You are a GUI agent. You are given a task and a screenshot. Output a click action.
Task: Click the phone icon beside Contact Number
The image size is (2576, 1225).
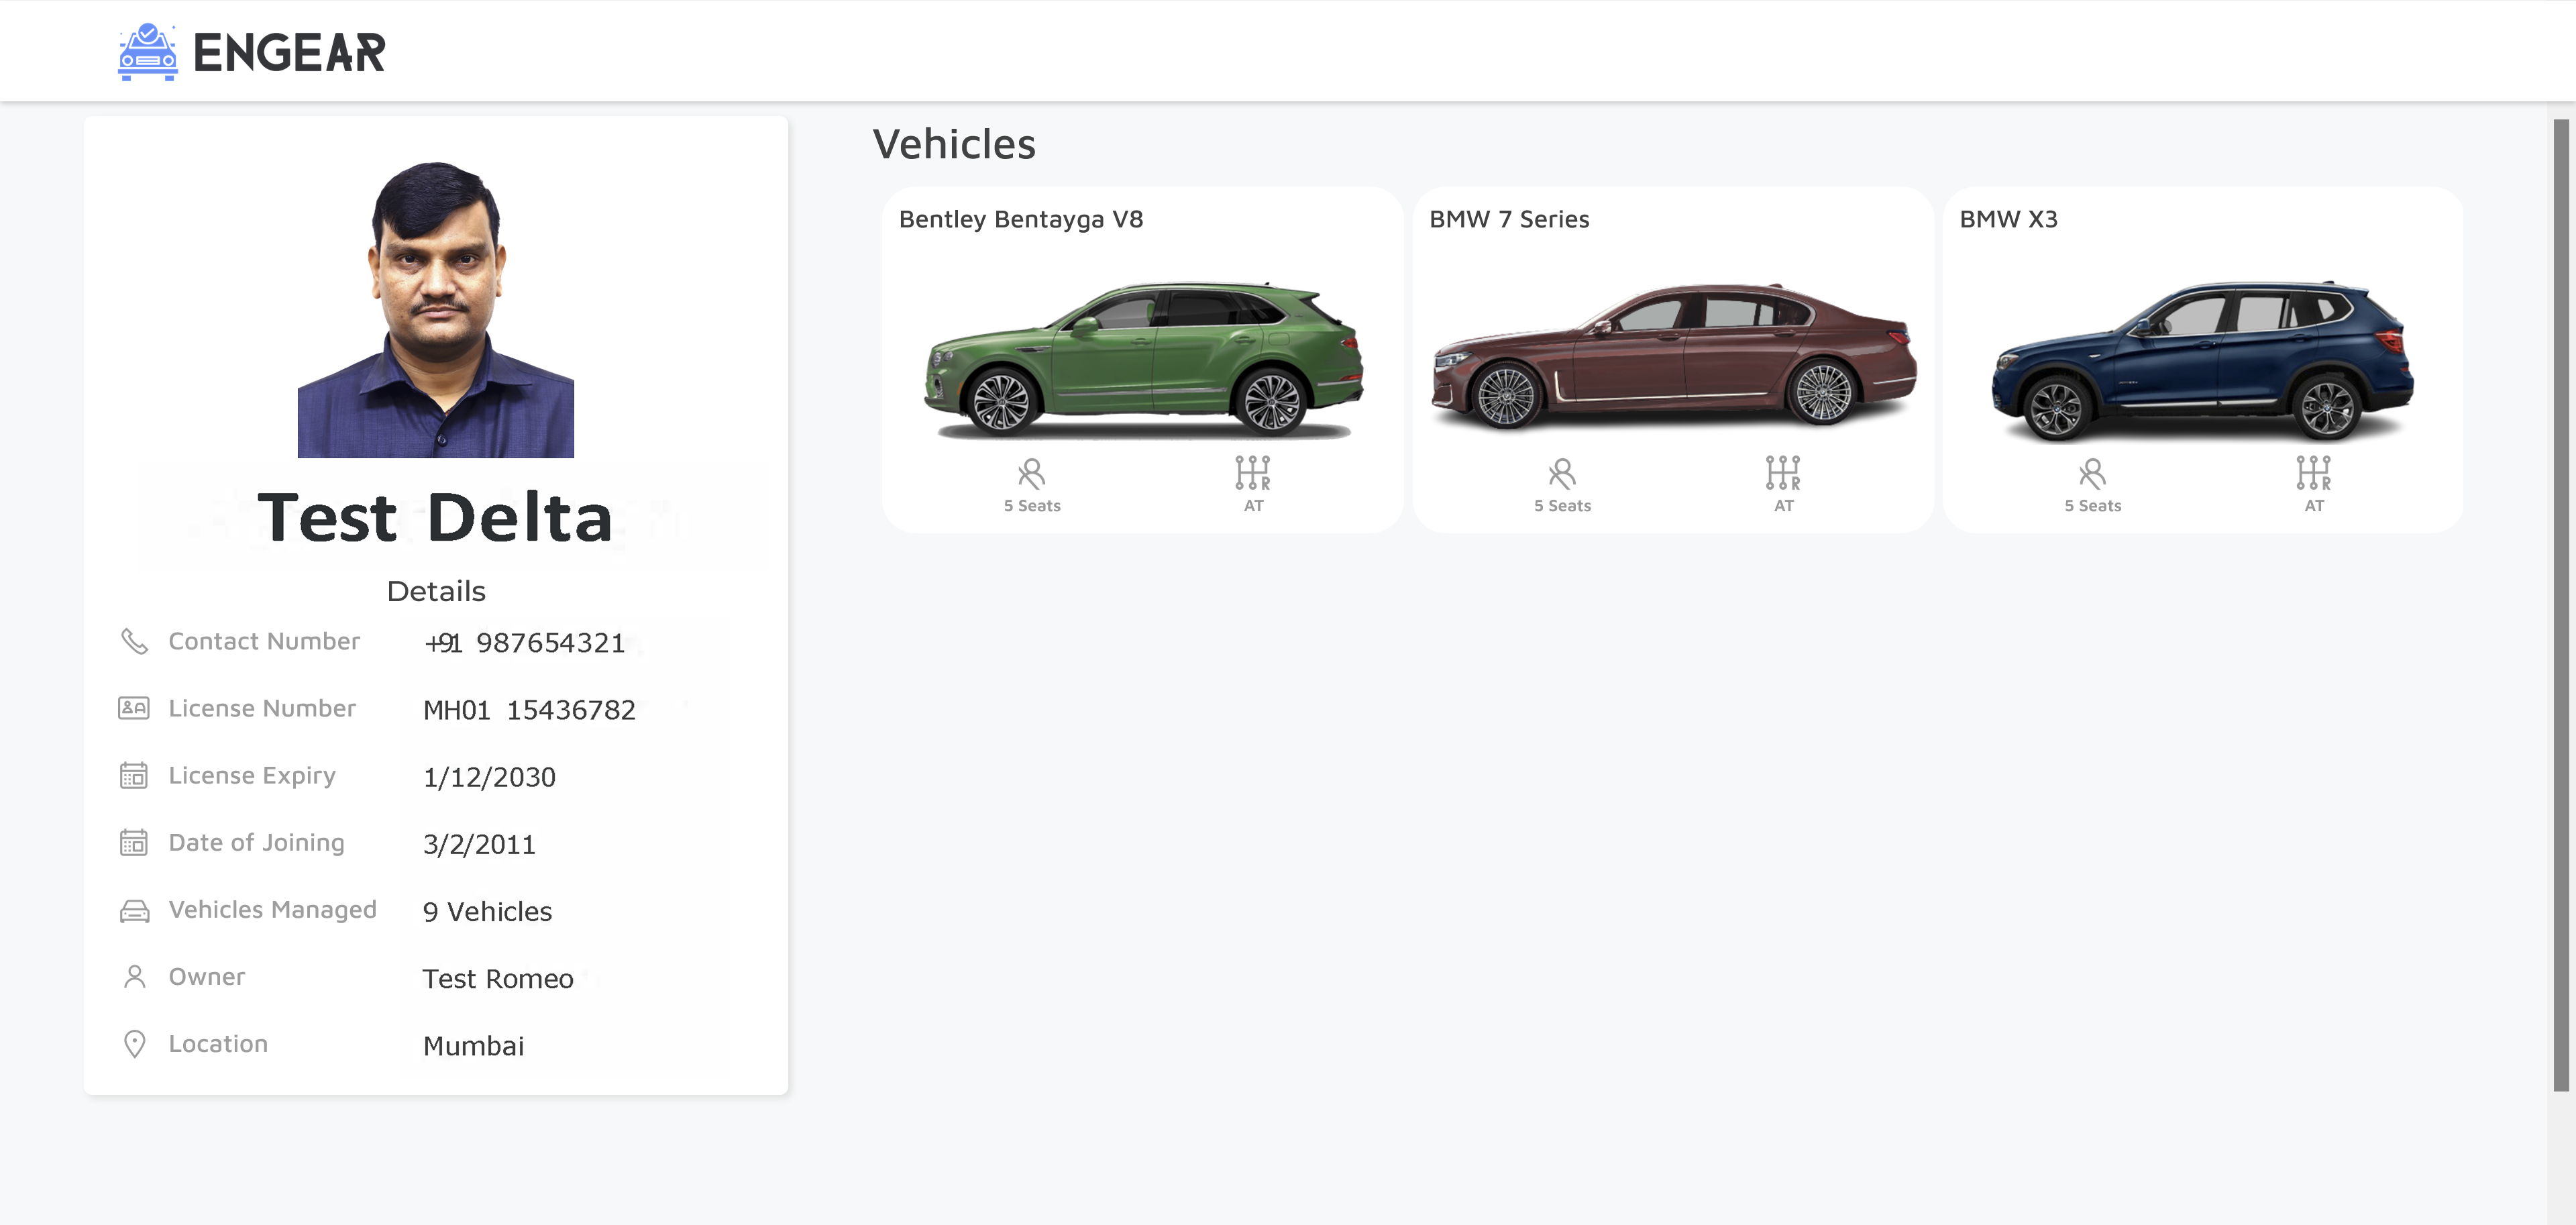134,641
